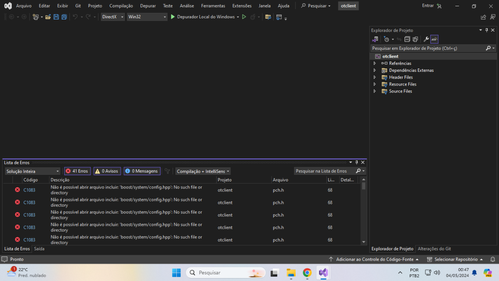Open the first C1083 error code link

(29, 190)
